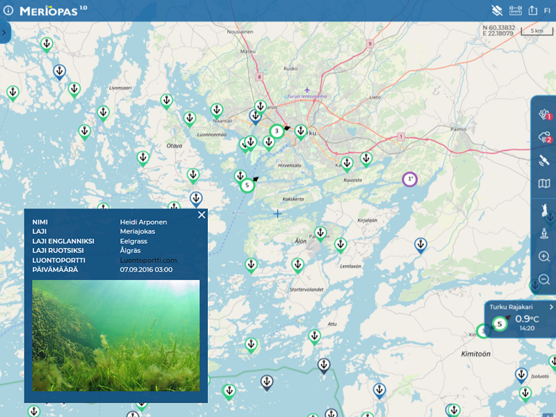Expand the left side panel arrow
Image resolution: width=556 pixels, height=417 pixels.
[x=4, y=33]
